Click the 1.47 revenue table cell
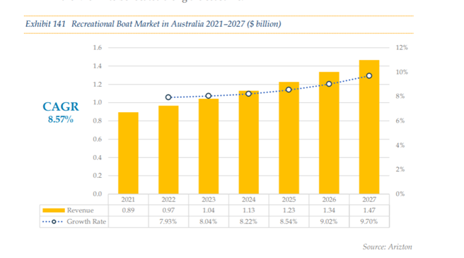The image size is (464, 258). [x=369, y=211]
